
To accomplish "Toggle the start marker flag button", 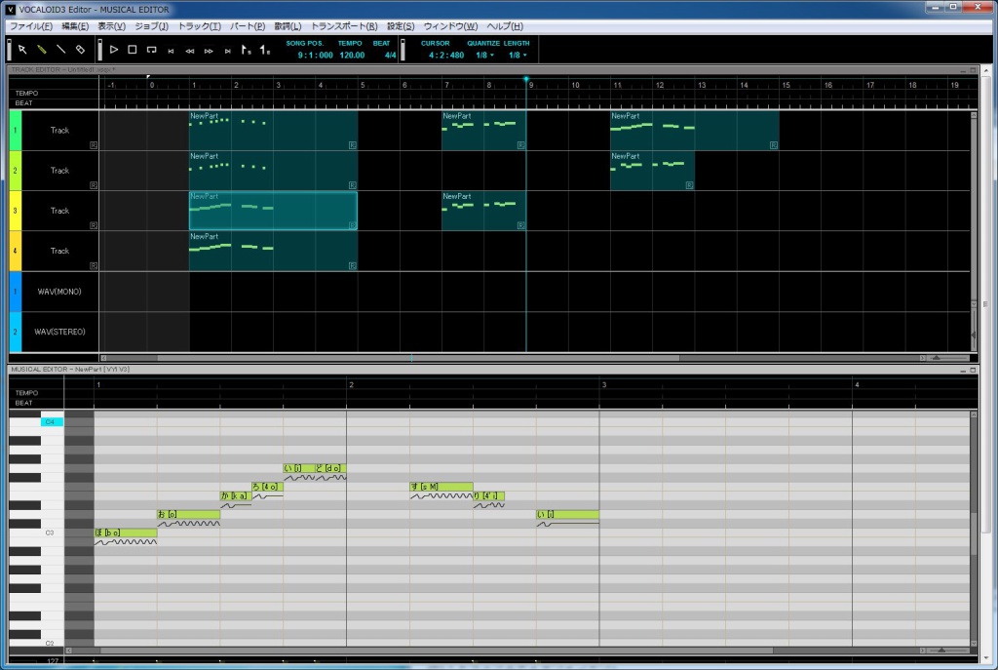I will [247, 49].
